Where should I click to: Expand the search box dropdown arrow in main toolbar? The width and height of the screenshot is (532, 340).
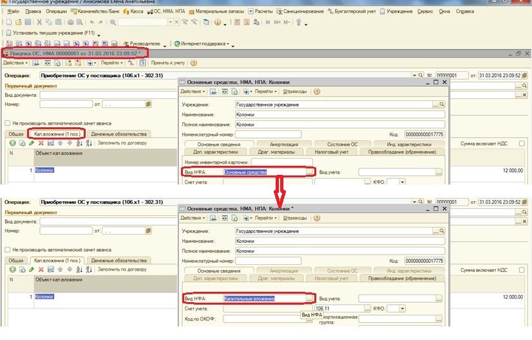pos(170,22)
